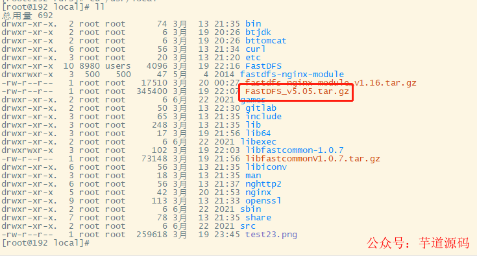The height and width of the screenshot is (256, 477).
Task: Select the curl directory listing
Action: coord(256,49)
